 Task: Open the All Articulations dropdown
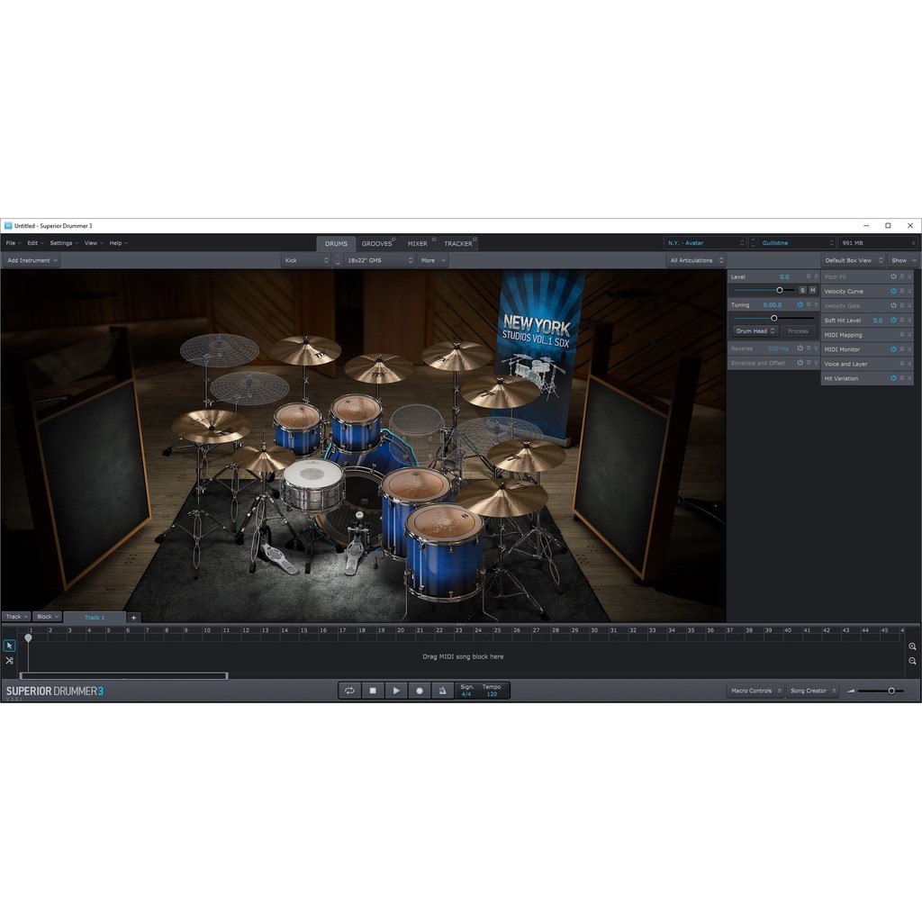pyautogui.click(x=693, y=260)
